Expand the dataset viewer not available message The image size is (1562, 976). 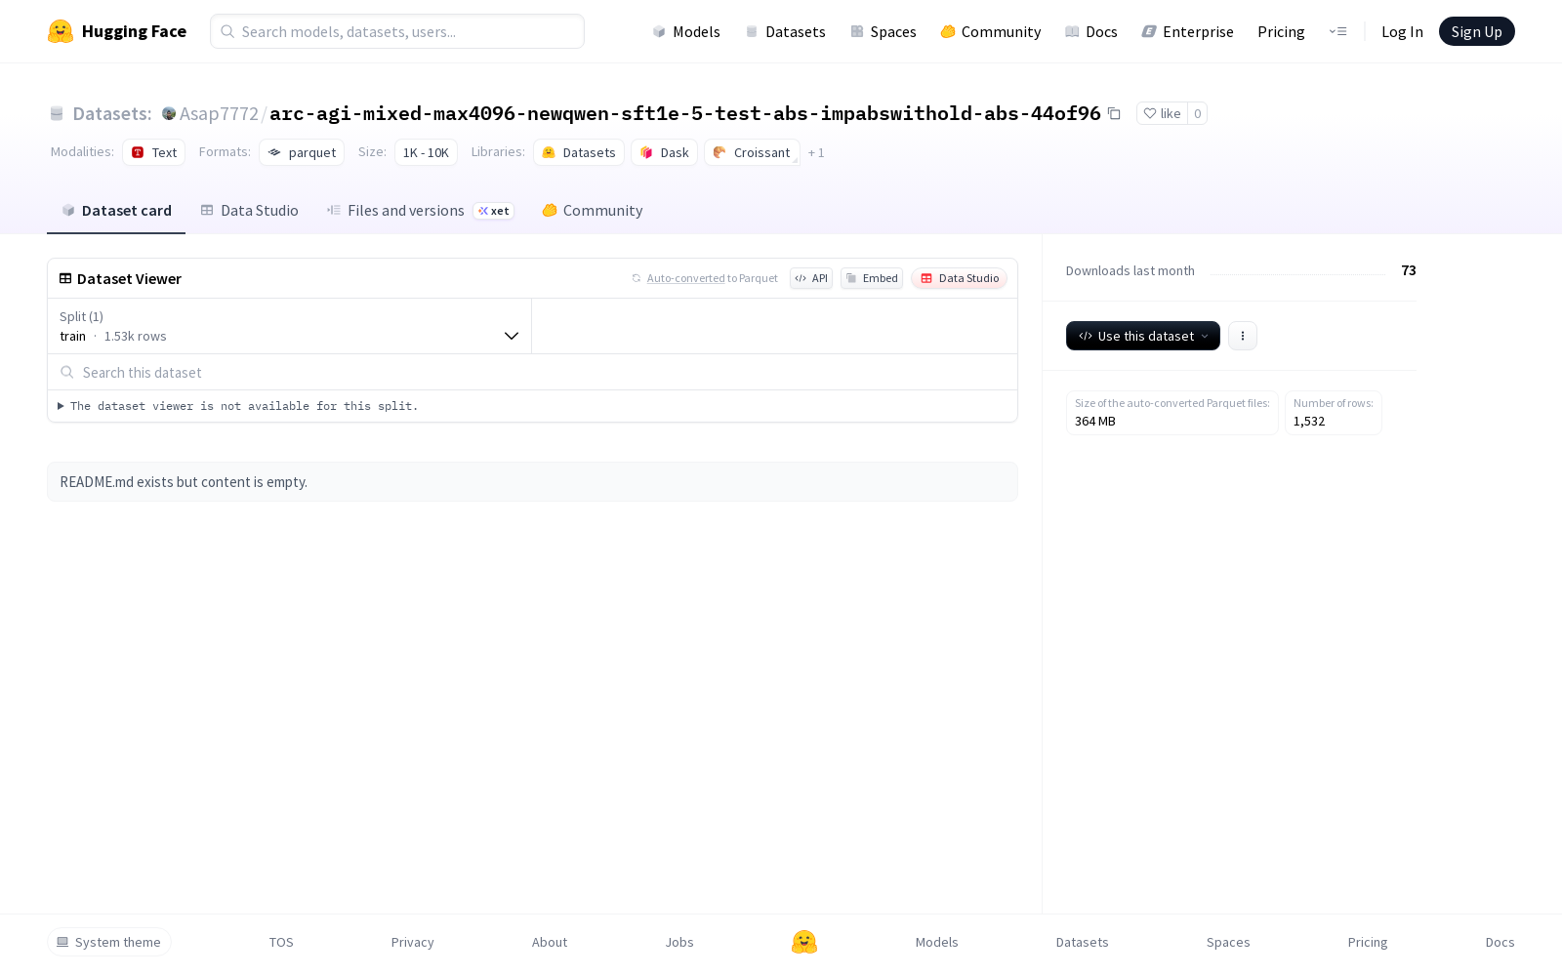coord(238,406)
